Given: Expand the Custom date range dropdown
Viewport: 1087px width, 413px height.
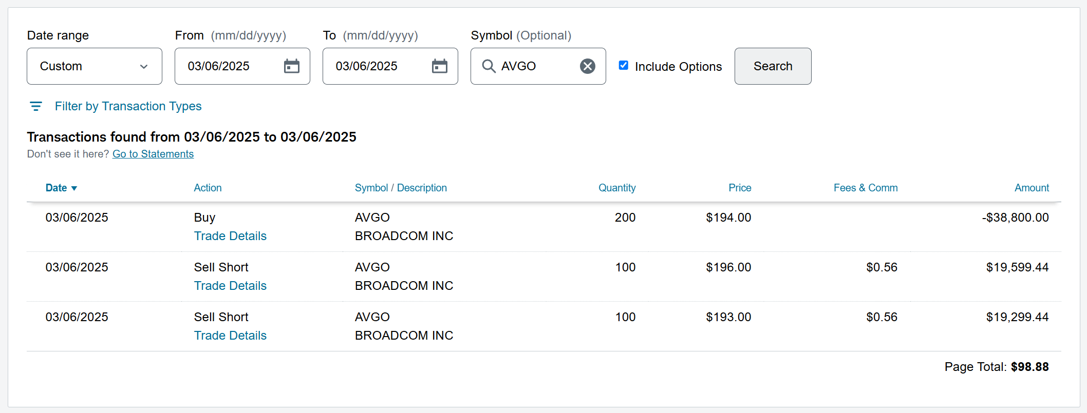Looking at the screenshot, I should tap(95, 66).
